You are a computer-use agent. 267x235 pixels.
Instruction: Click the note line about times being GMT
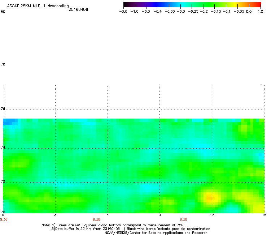[x=113, y=225]
